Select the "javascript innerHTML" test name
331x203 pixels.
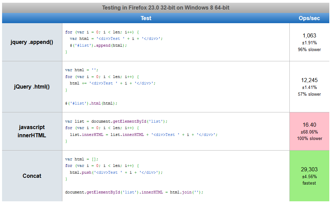pyautogui.click(x=32, y=131)
